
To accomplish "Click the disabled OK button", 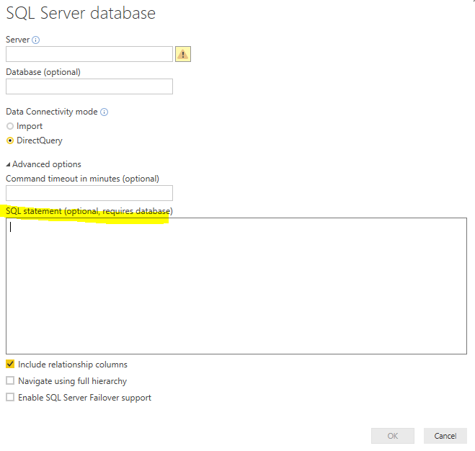I will pos(393,436).
